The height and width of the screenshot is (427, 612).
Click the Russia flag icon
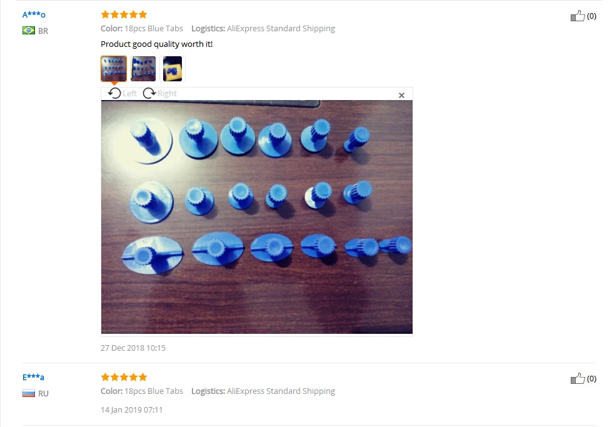(29, 393)
